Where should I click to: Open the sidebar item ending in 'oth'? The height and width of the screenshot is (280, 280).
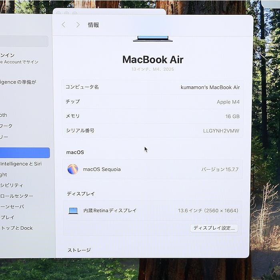click(x=4, y=115)
